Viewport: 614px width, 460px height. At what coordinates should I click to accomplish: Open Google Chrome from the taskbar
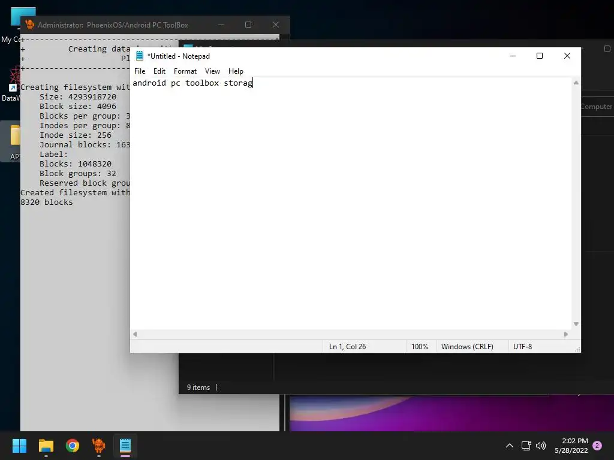(73, 446)
